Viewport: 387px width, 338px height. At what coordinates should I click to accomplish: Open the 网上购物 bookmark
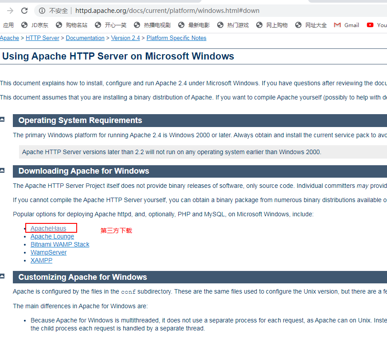pos(272,25)
